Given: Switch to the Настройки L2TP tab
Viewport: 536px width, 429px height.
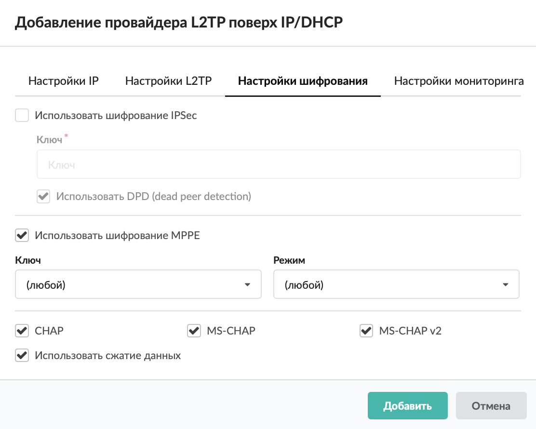Looking at the screenshot, I should [168, 81].
